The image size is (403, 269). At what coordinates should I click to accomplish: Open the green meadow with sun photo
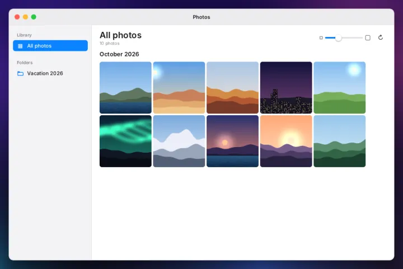340,88
